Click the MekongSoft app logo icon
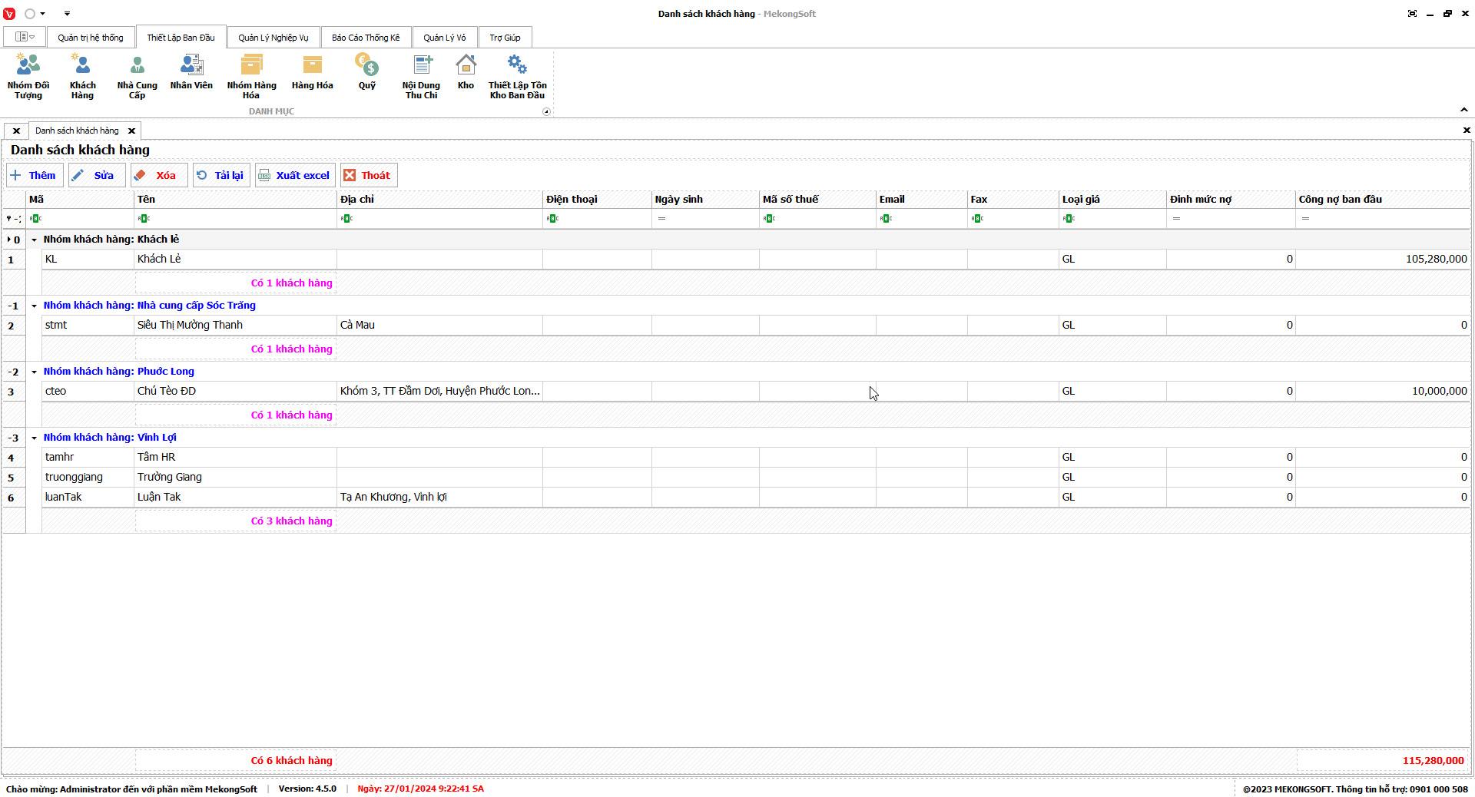Screen dimensions: 1475x797 pos(9,14)
